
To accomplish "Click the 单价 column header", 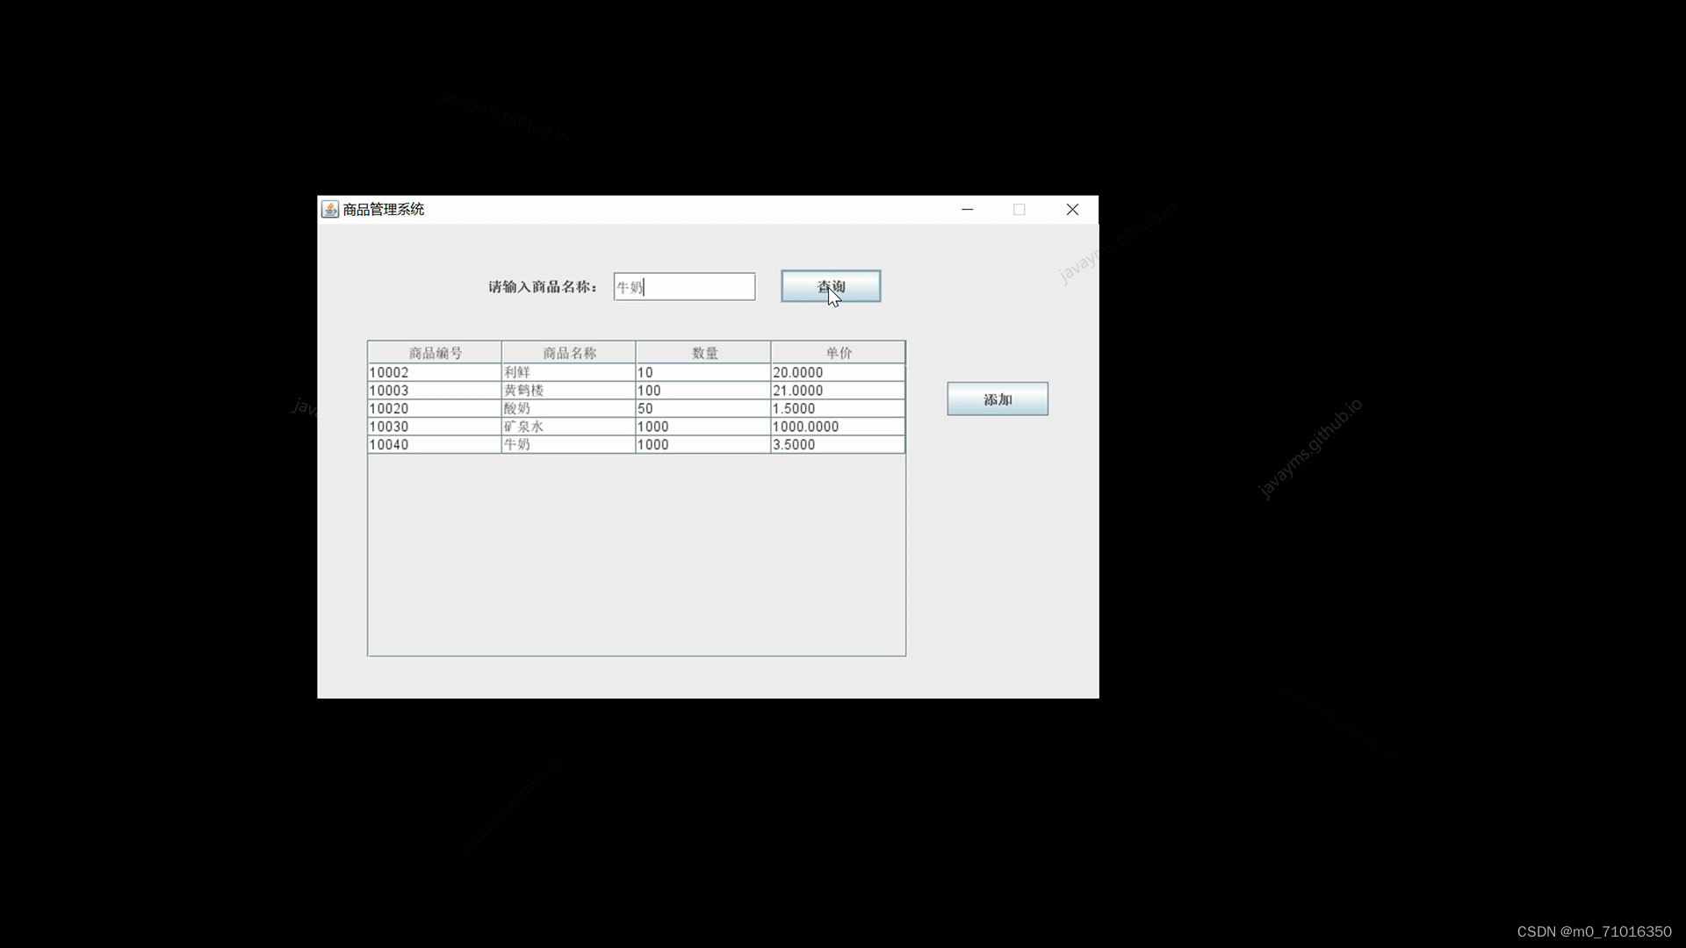I will pyautogui.click(x=837, y=352).
